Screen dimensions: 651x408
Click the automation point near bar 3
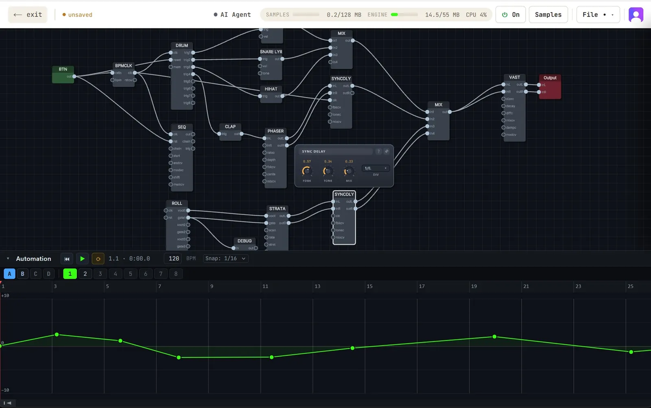[57, 334]
